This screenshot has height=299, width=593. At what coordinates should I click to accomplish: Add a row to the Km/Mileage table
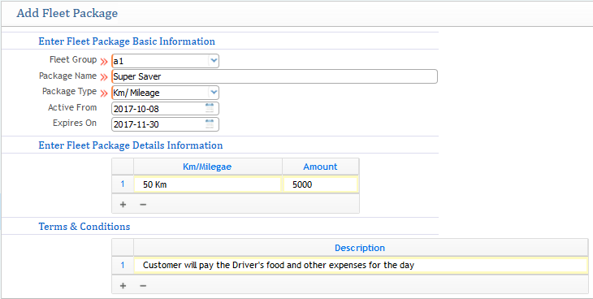(123, 205)
